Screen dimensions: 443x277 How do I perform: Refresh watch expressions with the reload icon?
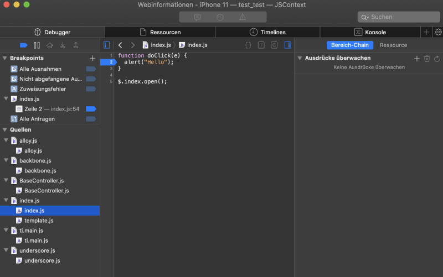(436, 58)
